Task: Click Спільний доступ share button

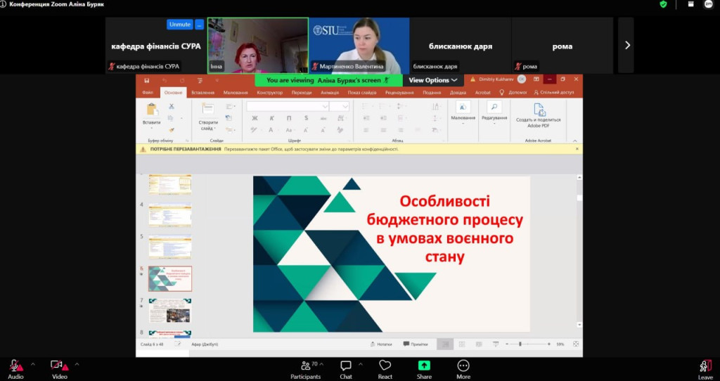Action: coord(554,93)
